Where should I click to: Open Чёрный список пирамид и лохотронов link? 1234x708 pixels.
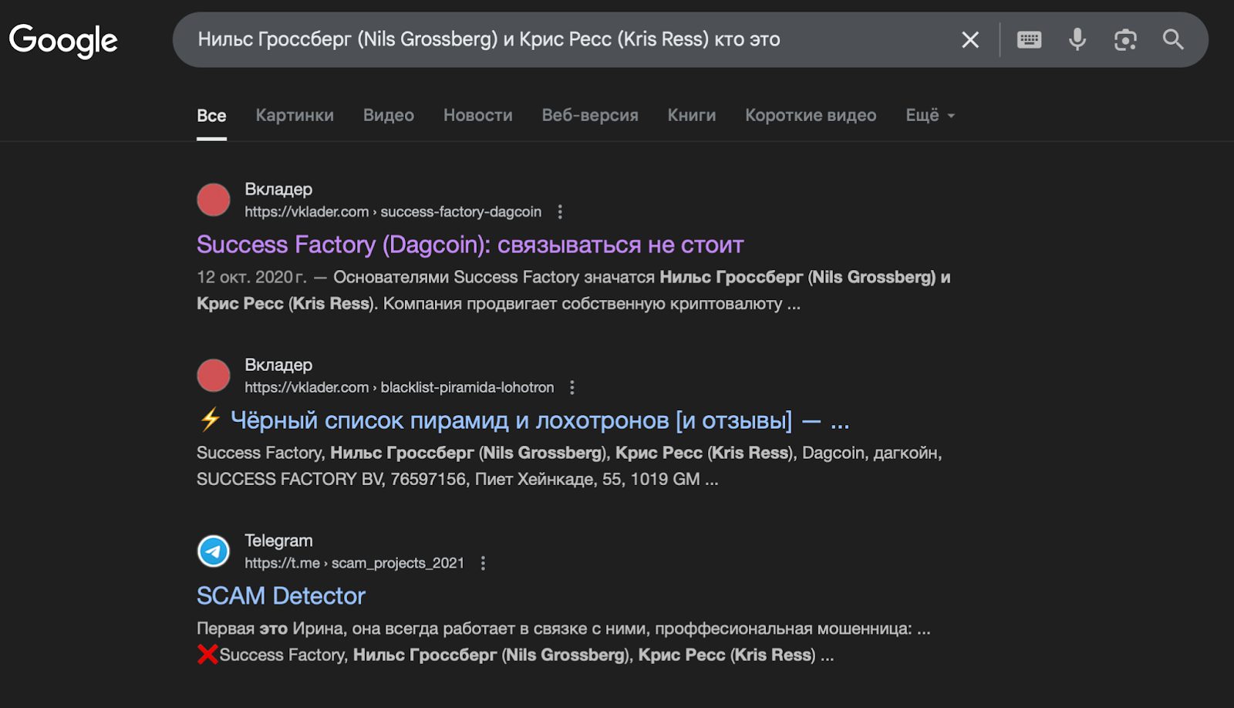pyautogui.click(x=524, y=420)
